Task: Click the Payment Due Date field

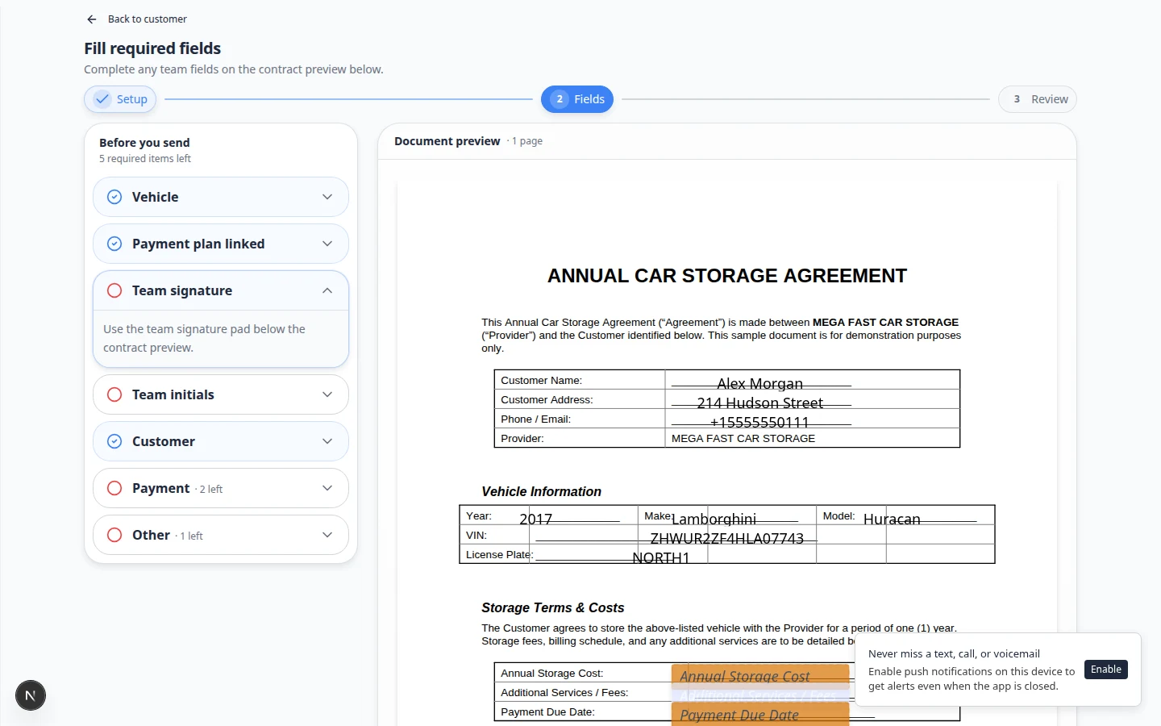Action: [760, 714]
